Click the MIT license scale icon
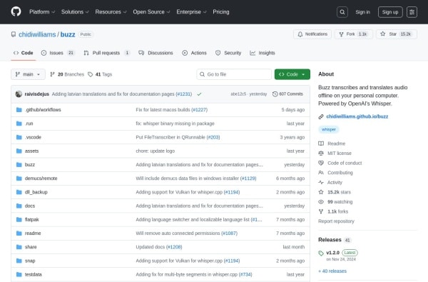This screenshot has height=282, width=428. [321, 153]
